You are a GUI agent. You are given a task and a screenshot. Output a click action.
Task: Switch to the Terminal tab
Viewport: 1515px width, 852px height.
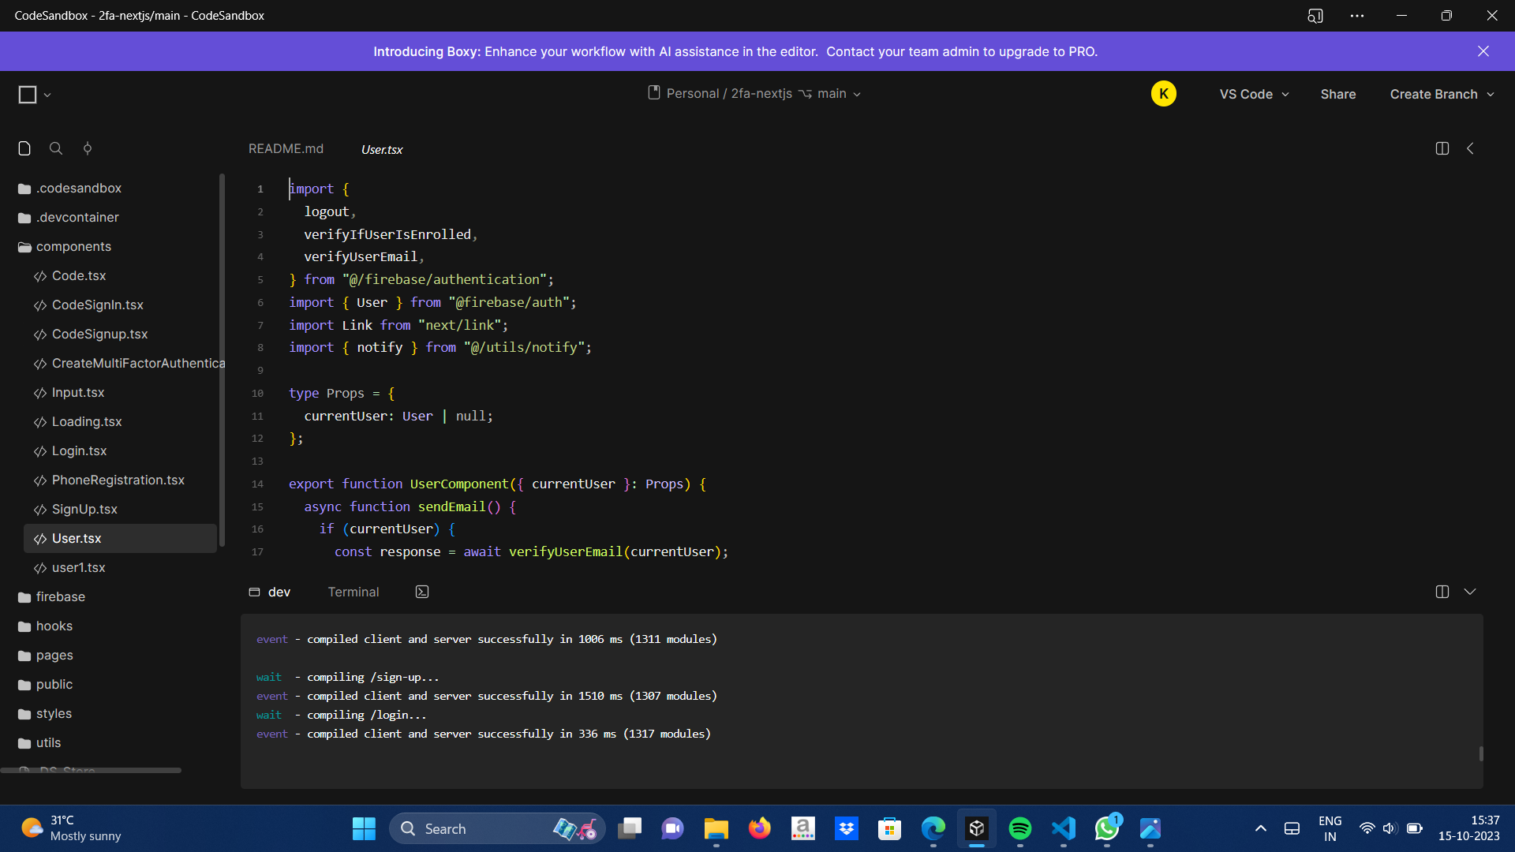point(353,592)
